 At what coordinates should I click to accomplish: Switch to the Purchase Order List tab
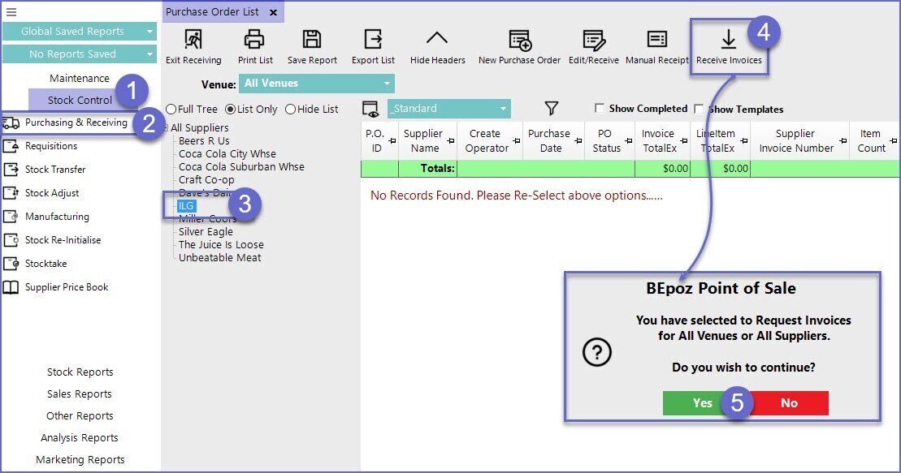(213, 12)
